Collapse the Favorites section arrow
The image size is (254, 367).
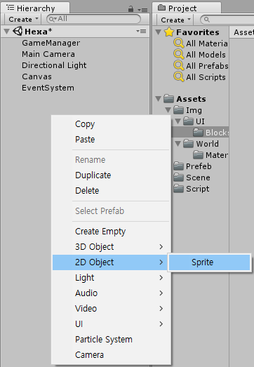point(159,32)
